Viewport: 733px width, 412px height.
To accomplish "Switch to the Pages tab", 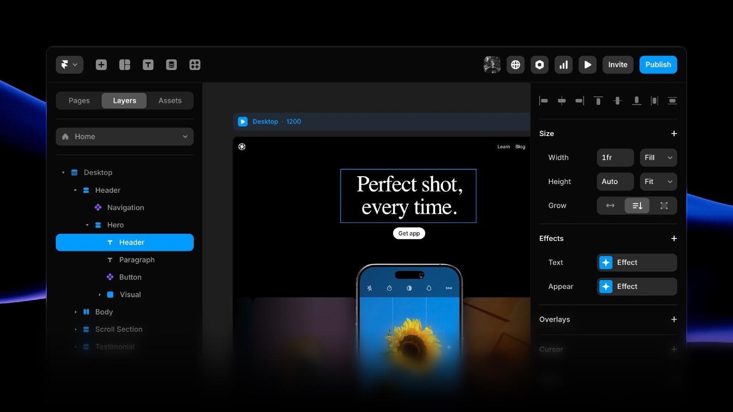I will pos(79,100).
